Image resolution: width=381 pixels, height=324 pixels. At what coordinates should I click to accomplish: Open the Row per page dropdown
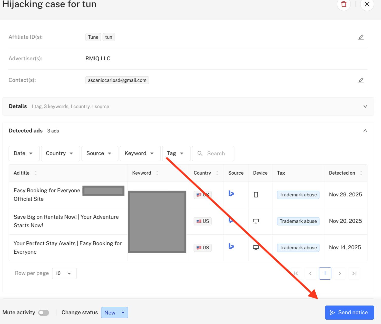point(64,273)
